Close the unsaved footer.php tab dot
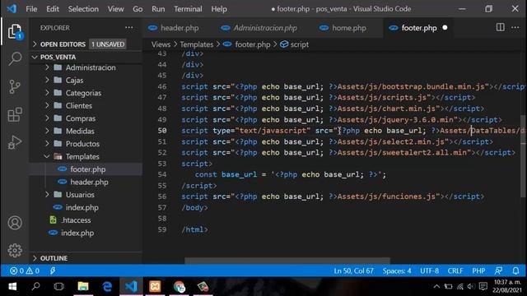This screenshot has height=296, width=527. pos(445,27)
